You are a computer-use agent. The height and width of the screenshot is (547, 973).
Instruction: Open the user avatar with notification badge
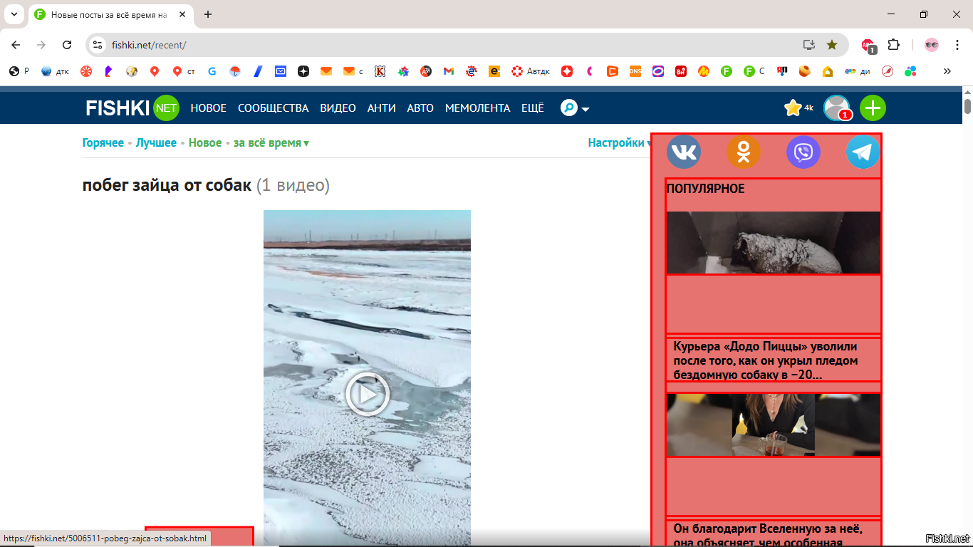(x=836, y=108)
